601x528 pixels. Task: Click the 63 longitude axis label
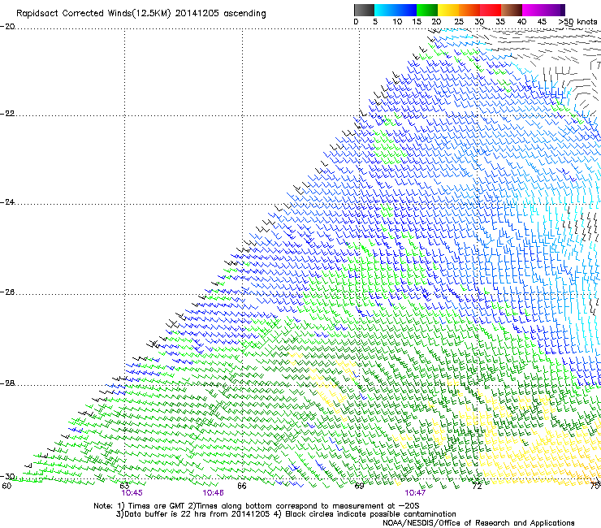124,487
